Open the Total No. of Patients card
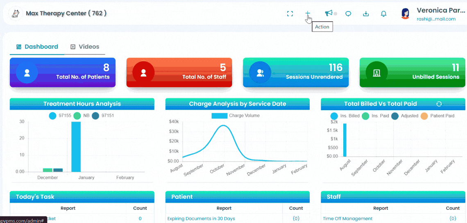The width and height of the screenshot is (467, 223). pyautogui.click(x=63, y=73)
